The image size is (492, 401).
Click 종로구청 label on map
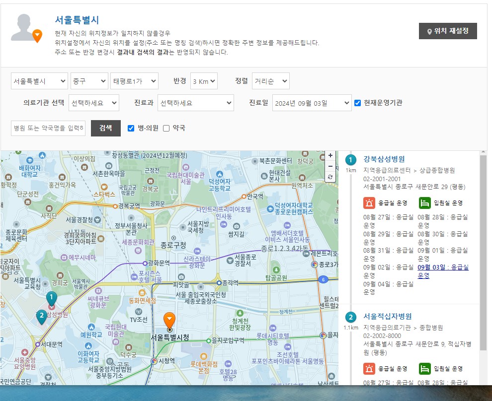pos(173,245)
